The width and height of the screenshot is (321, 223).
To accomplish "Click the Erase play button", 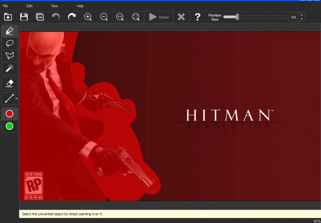I will click(159, 17).
